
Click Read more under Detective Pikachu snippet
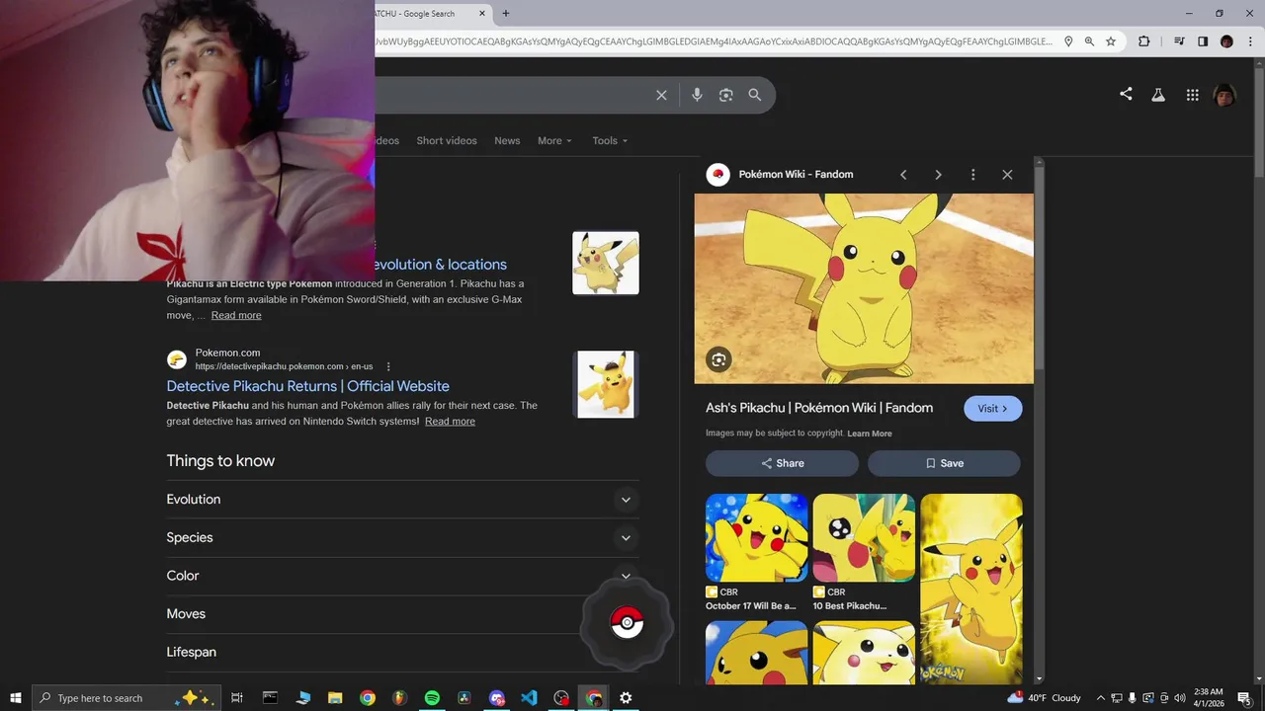(450, 422)
